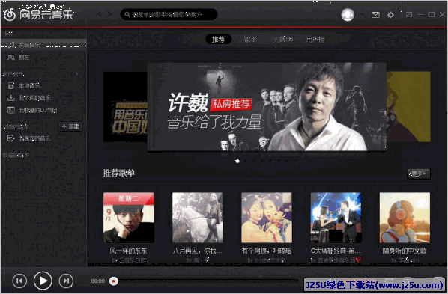Open author link under 八月再见 playlist
The height and width of the screenshot is (294, 448).
click(198, 260)
